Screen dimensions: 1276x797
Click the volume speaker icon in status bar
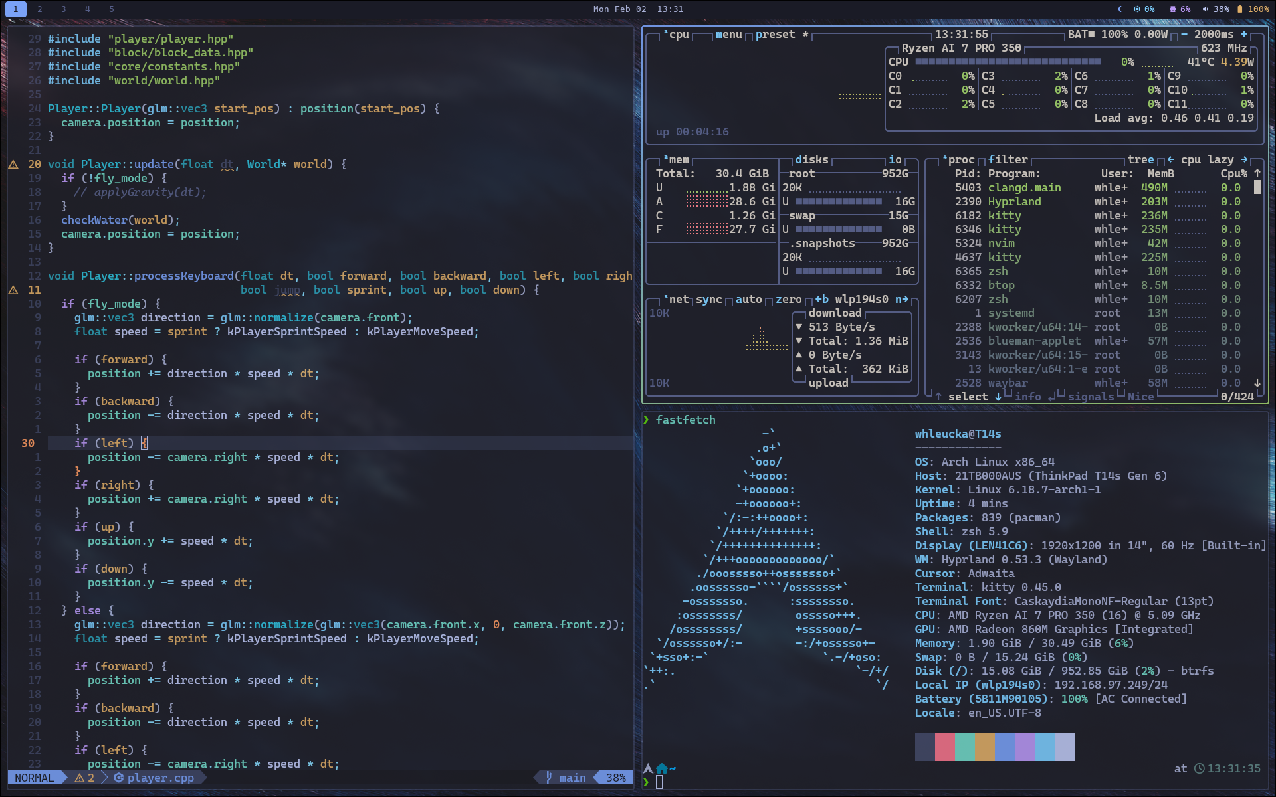pos(1204,9)
